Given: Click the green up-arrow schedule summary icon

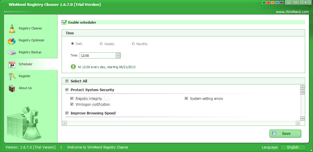Looking at the screenshot, I should [x=73, y=67].
